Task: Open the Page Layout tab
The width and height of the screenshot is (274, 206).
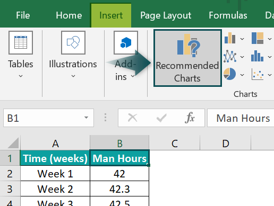Action: (166, 15)
